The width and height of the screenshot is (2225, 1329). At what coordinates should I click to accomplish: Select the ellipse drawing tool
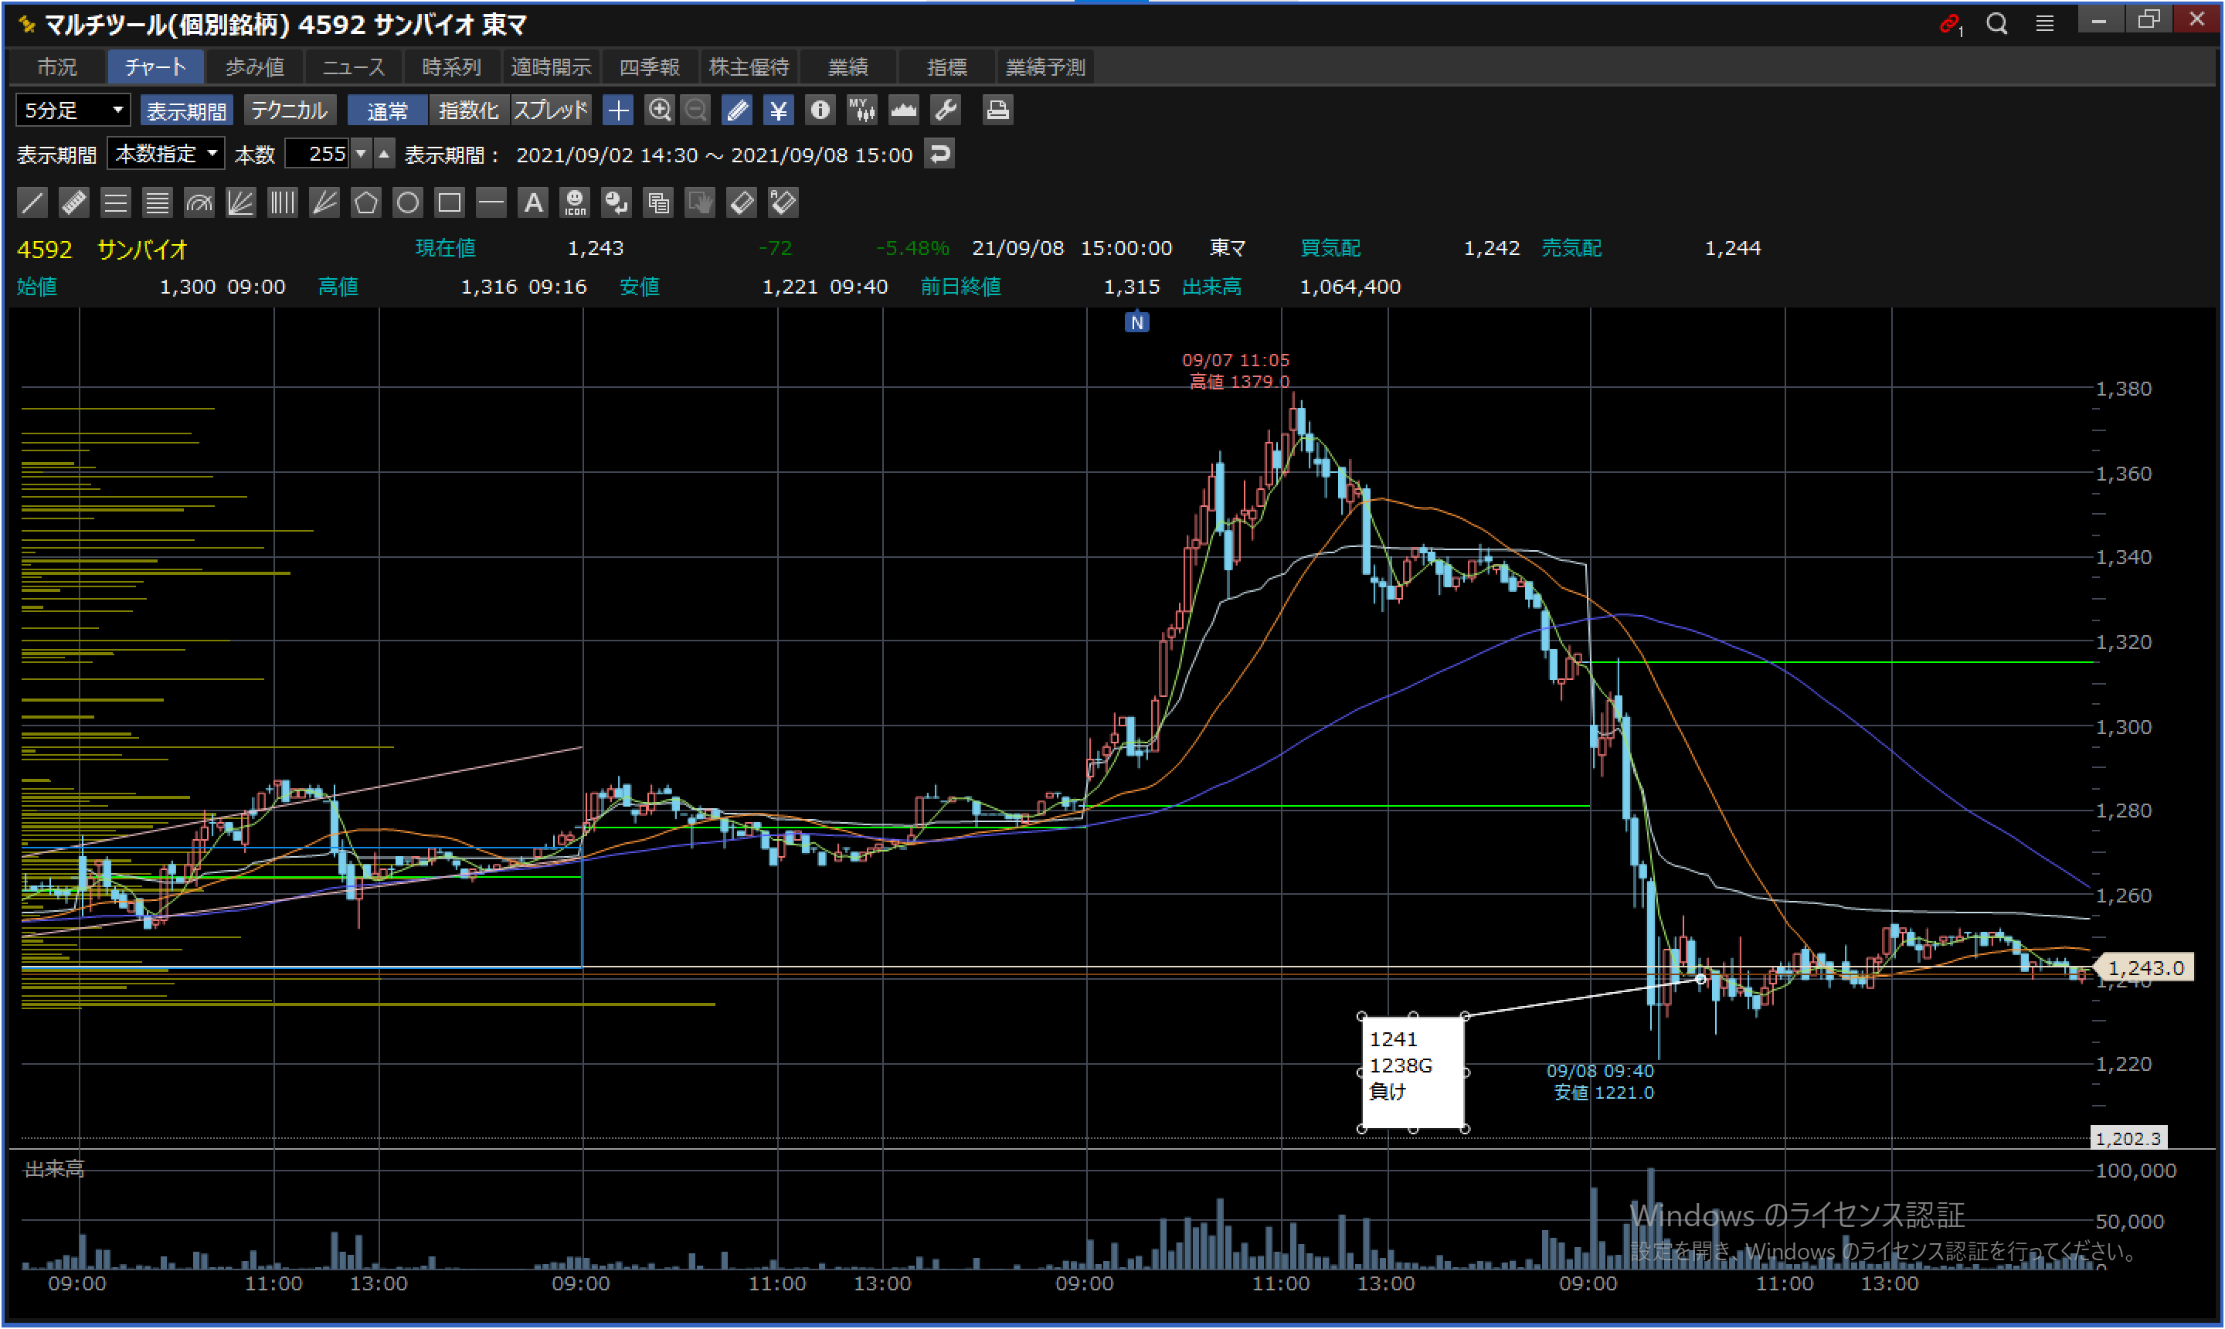tap(407, 203)
